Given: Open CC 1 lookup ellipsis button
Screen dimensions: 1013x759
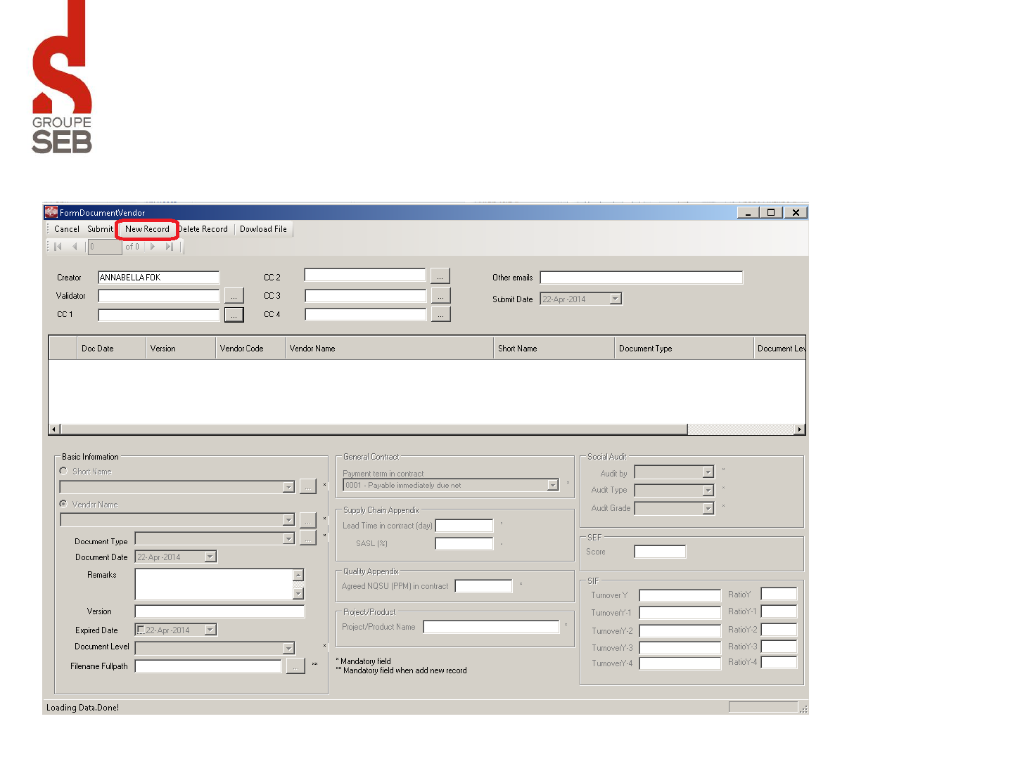Looking at the screenshot, I should pyautogui.click(x=234, y=315).
